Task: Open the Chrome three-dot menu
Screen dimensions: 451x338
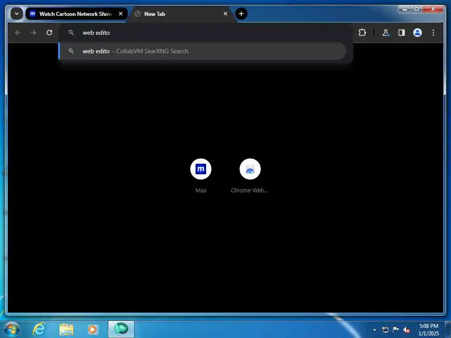Action: [433, 33]
